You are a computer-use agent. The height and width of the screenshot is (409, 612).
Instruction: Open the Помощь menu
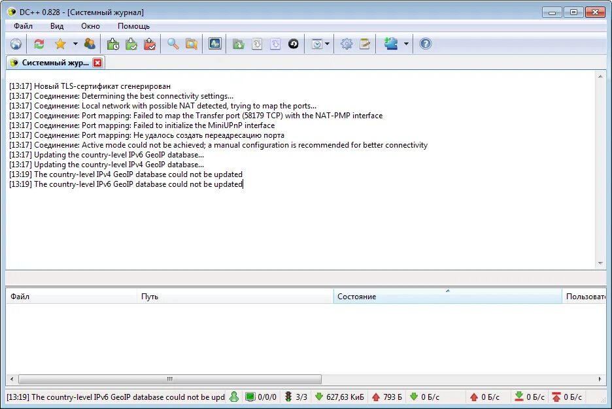[x=134, y=26]
